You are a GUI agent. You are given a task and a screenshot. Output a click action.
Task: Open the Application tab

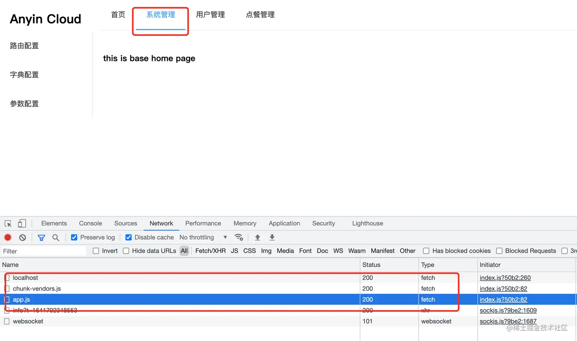(x=284, y=223)
